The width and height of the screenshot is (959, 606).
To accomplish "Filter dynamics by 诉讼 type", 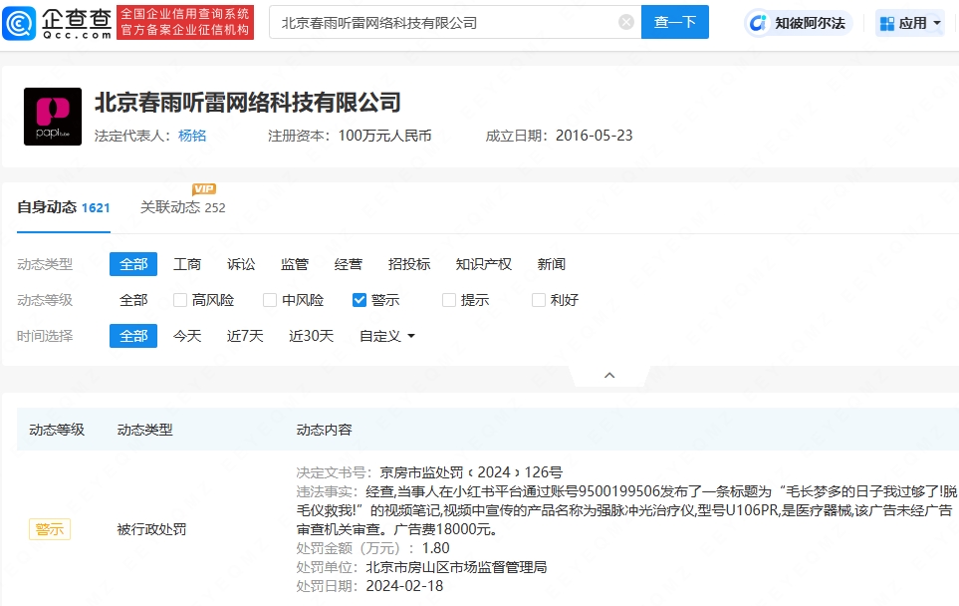I will pyautogui.click(x=241, y=264).
